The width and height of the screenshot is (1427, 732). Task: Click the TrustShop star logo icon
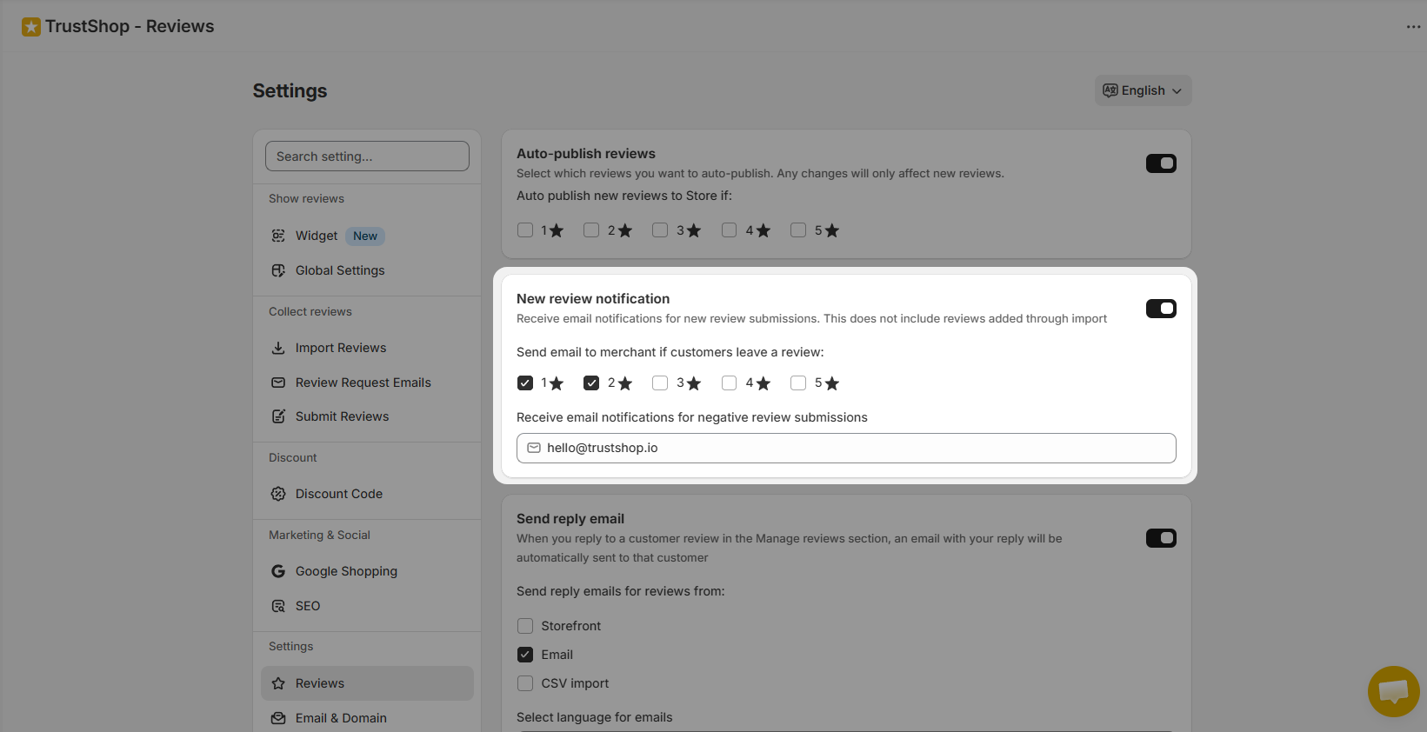tap(31, 27)
